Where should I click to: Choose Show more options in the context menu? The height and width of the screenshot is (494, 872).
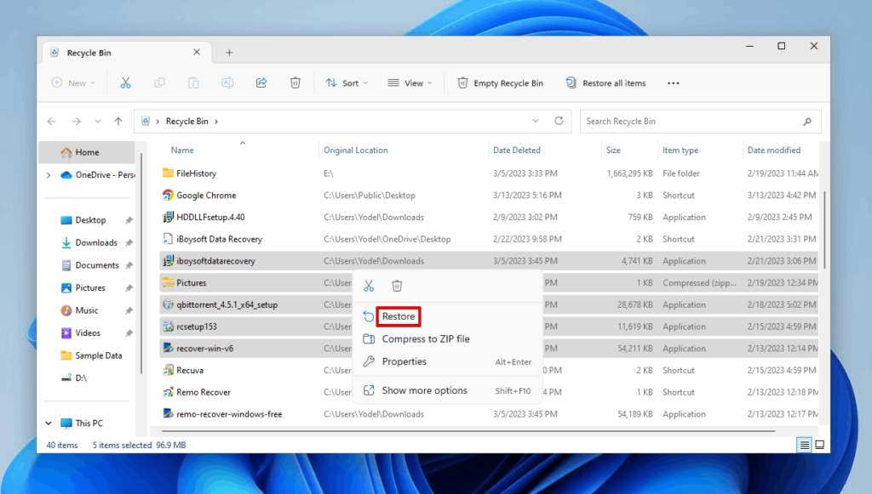tap(425, 390)
